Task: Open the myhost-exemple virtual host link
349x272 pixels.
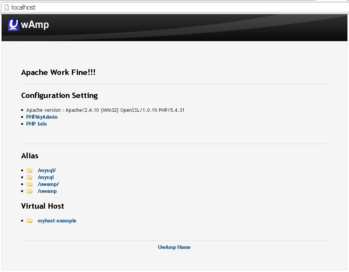Action: pos(57,221)
